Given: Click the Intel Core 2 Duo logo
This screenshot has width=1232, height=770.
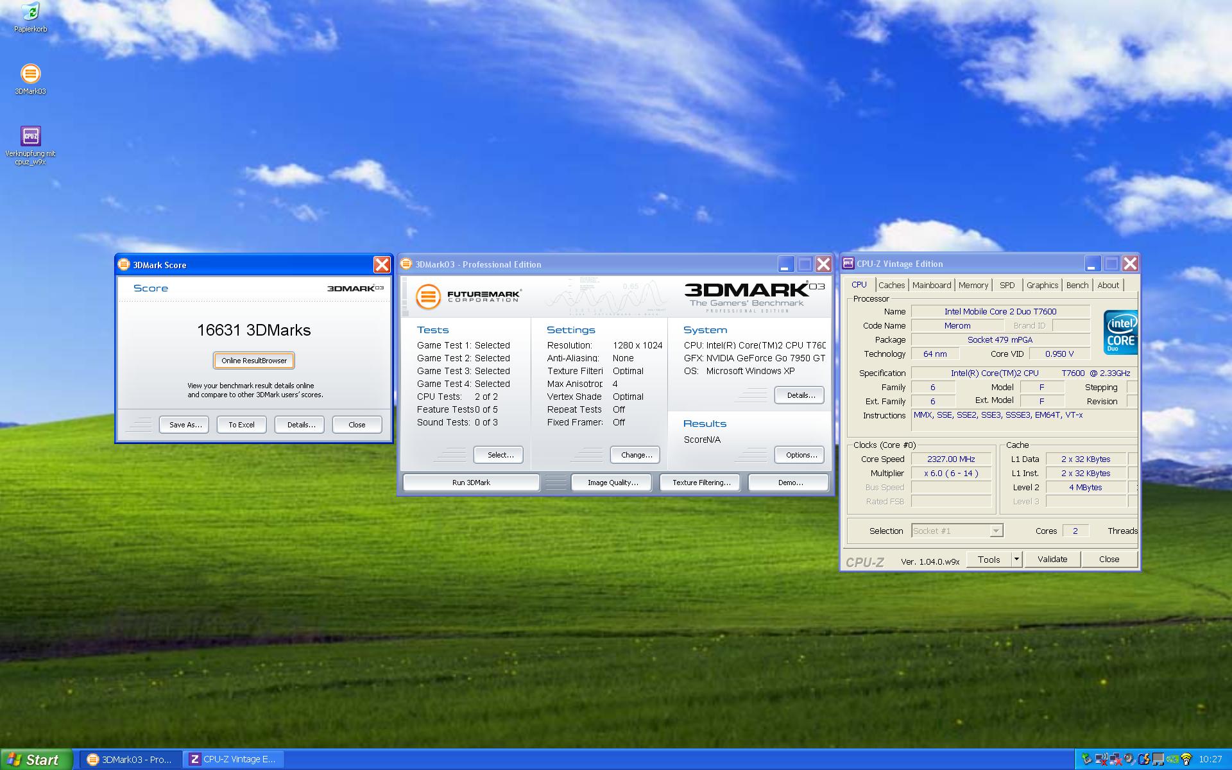Looking at the screenshot, I should click(1120, 332).
